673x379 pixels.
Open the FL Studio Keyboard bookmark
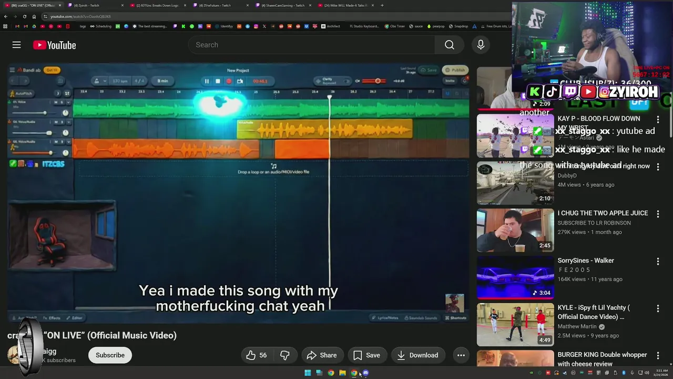tap(364, 26)
